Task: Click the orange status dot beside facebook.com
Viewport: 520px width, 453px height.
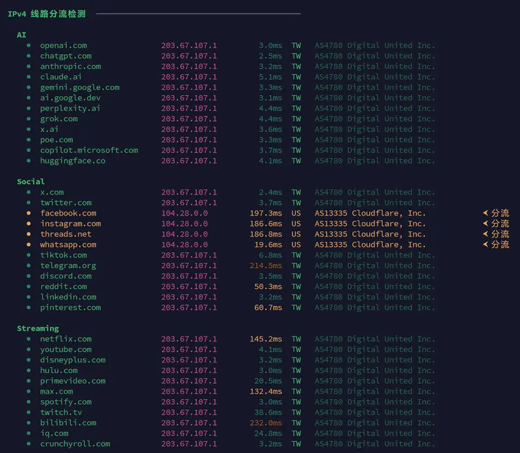Action: 29,213
